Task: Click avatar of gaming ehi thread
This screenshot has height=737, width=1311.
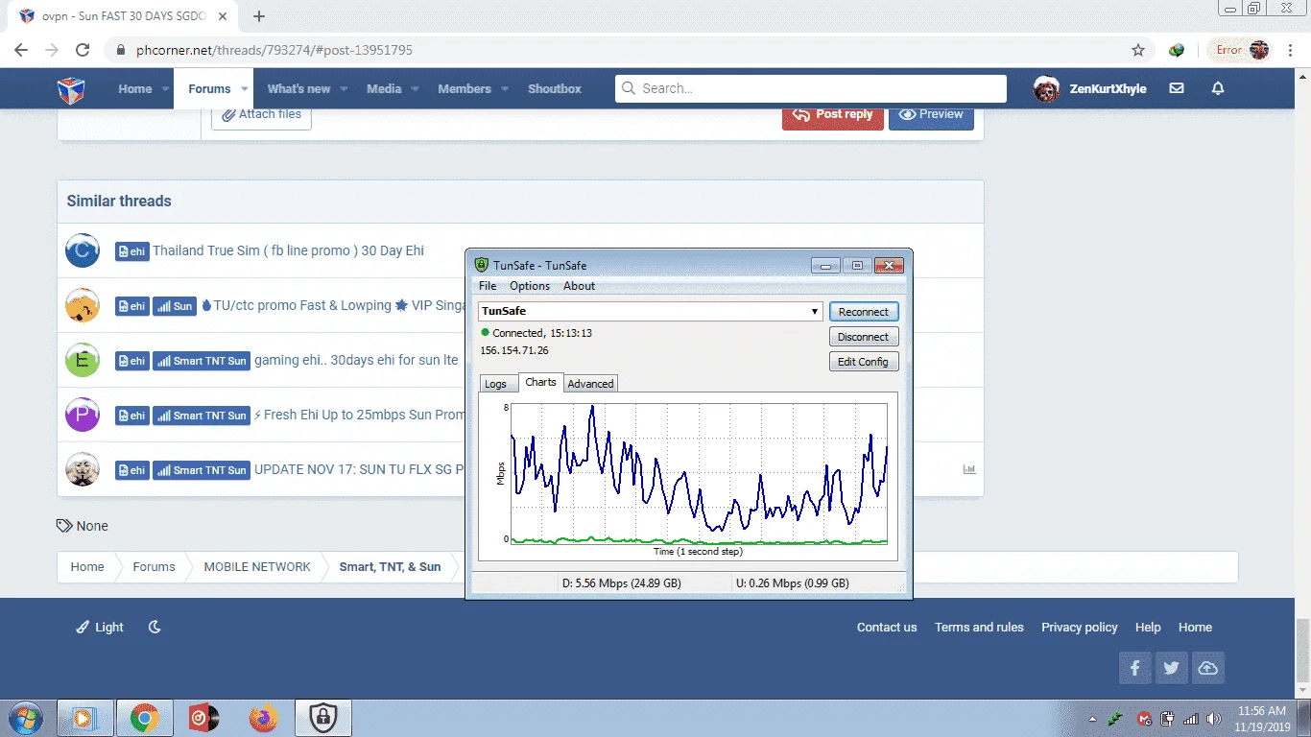Action: point(83,361)
